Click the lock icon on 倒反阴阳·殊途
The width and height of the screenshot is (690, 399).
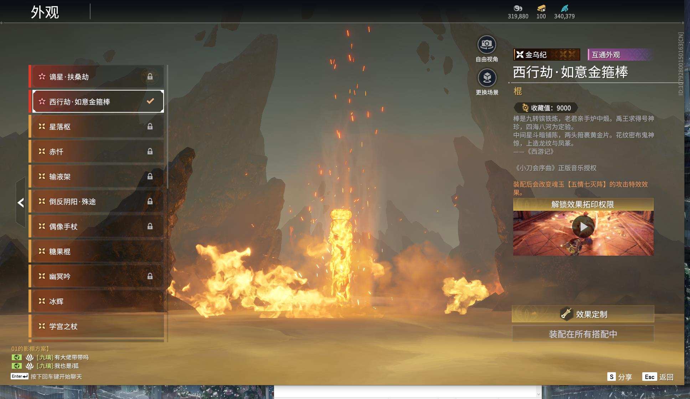point(150,201)
